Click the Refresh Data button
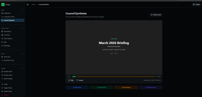The width and height of the screenshot is (202, 97). click(156, 15)
